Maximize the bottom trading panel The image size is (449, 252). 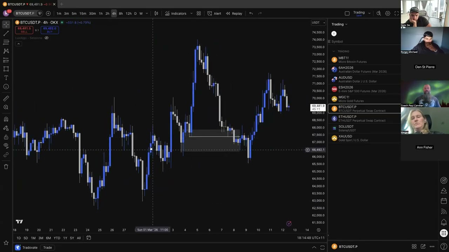[322, 248]
